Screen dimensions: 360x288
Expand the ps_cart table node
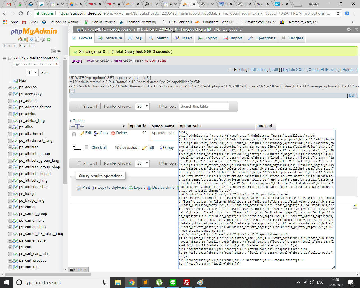click(10, 247)
